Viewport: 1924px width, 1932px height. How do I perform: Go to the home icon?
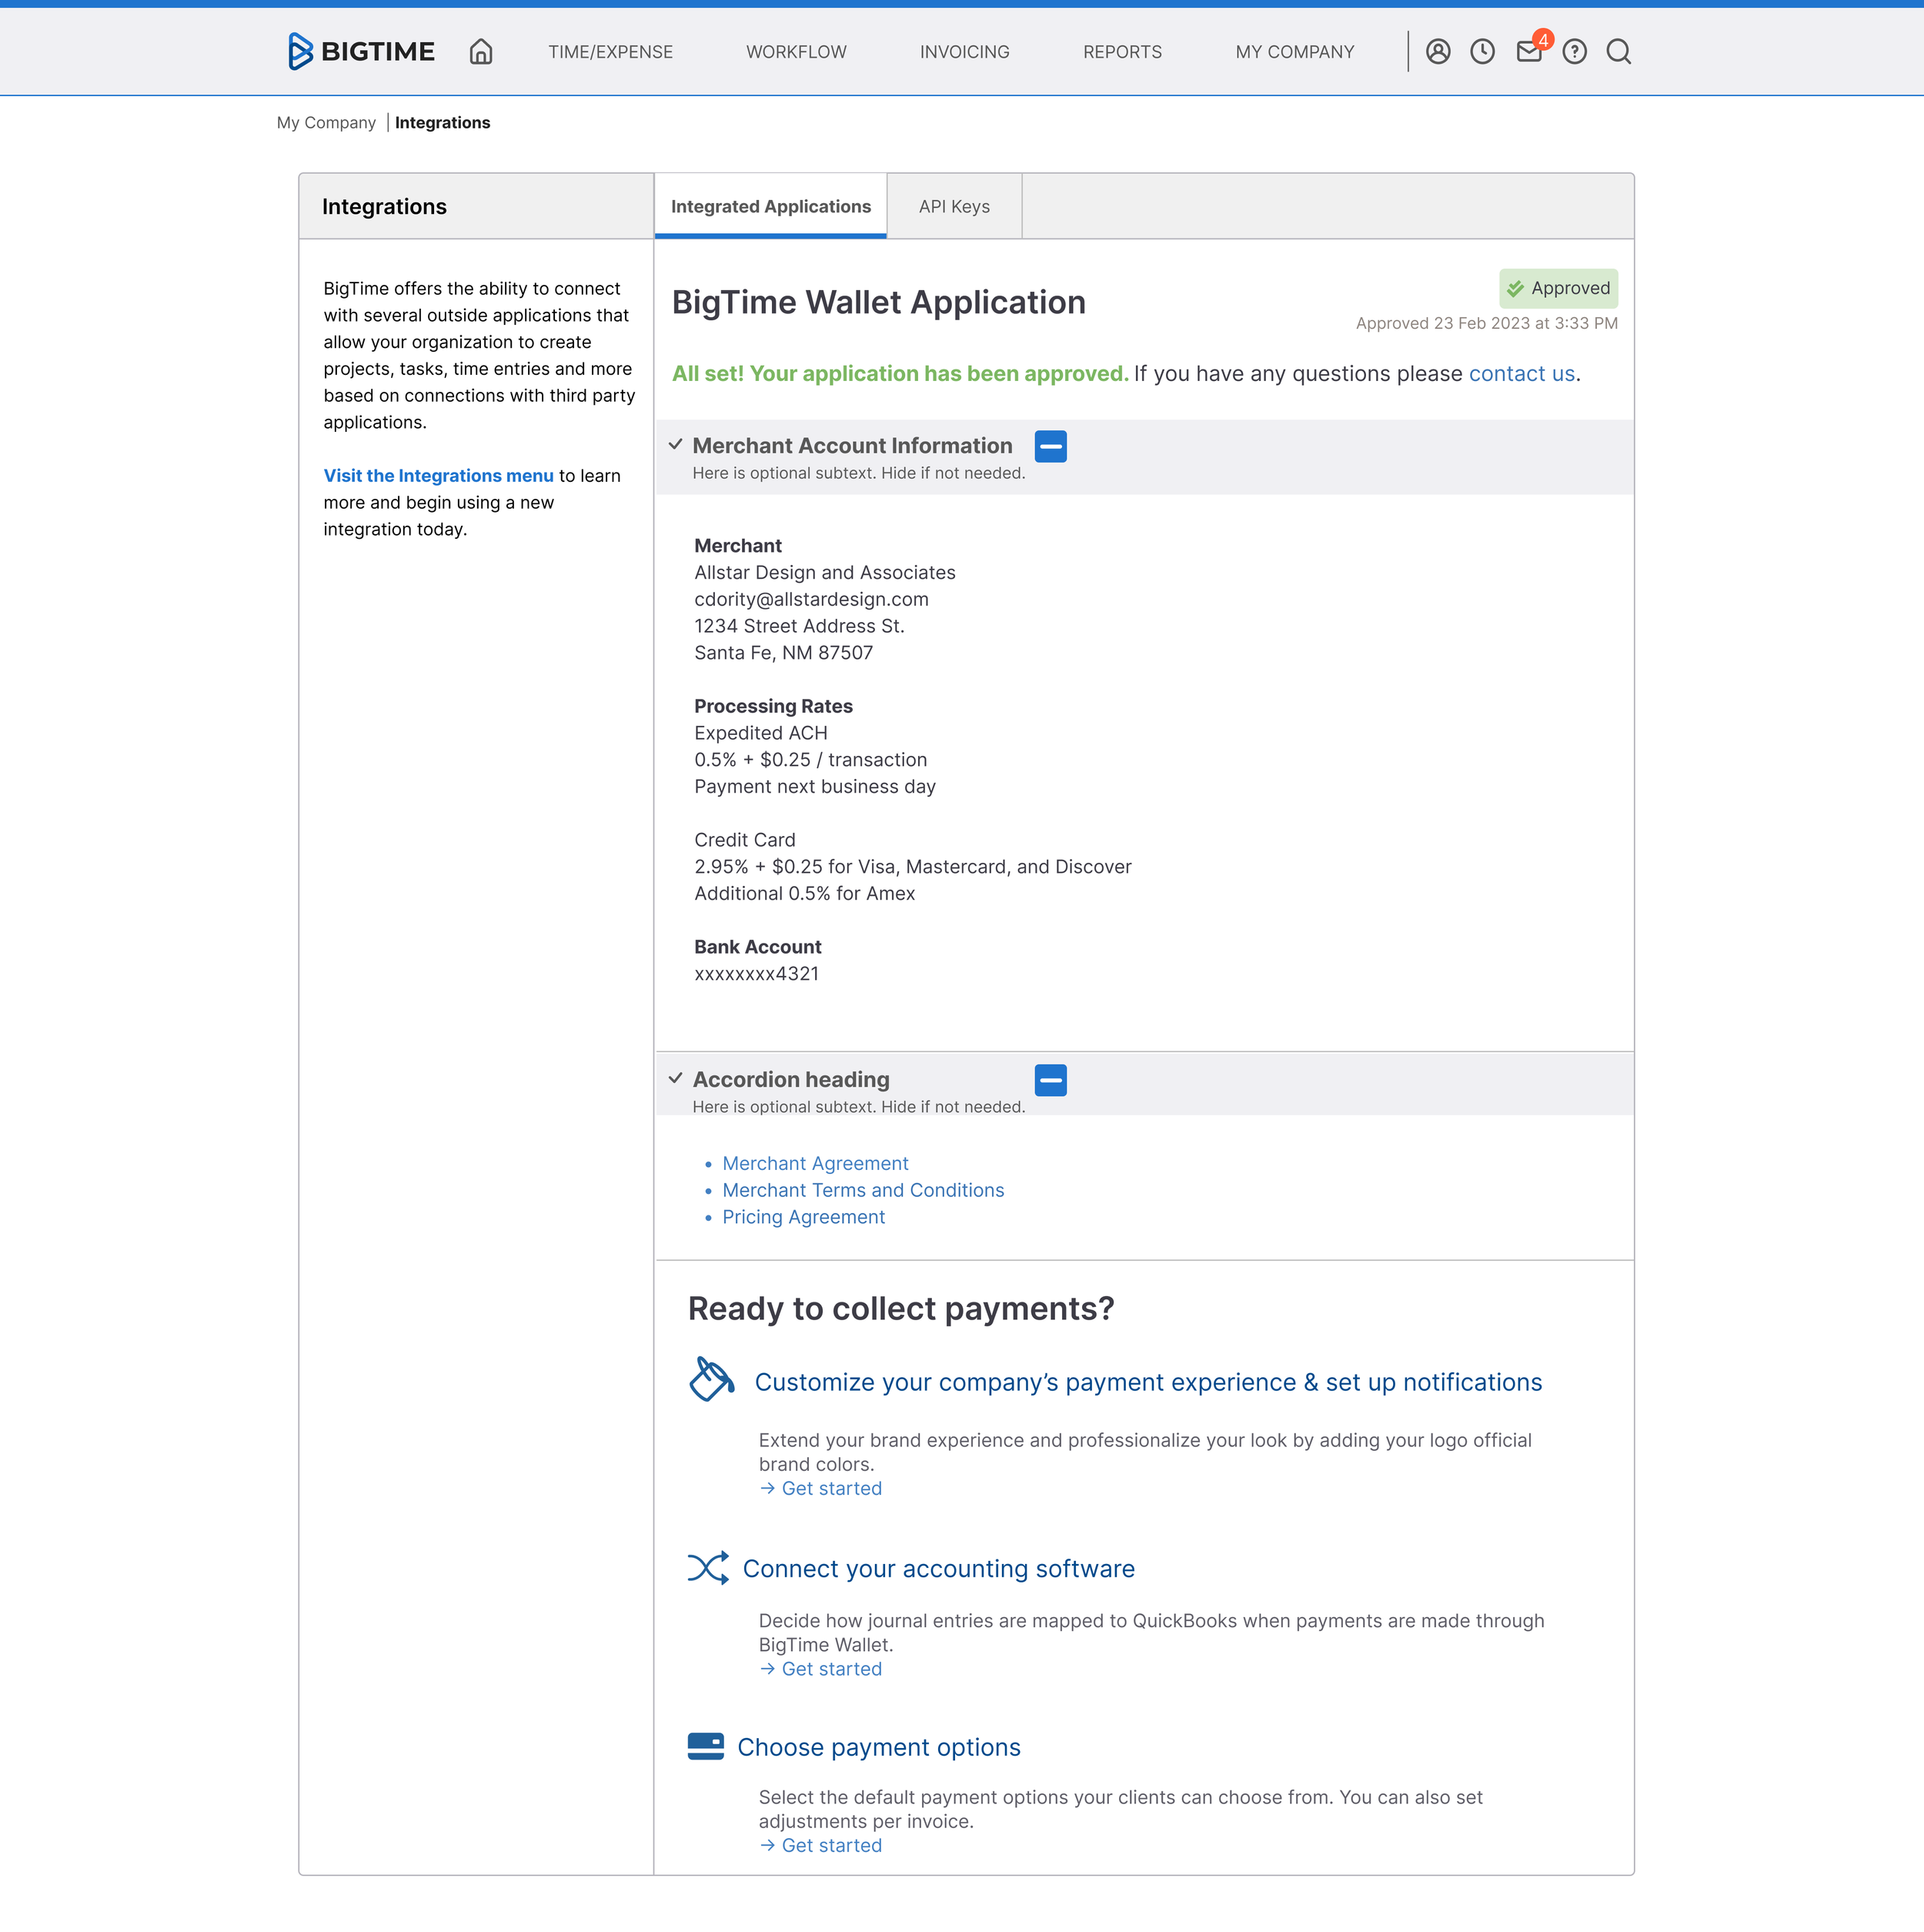click(x=481, y=51)
